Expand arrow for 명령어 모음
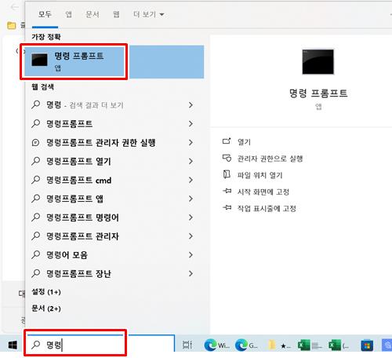Viewport: 392px width, 358px height. 191,254
